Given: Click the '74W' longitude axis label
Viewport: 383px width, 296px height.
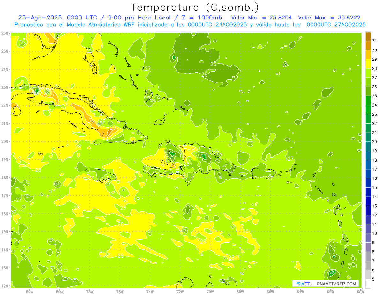Looking at the screenshot, I should pos(150,292).
